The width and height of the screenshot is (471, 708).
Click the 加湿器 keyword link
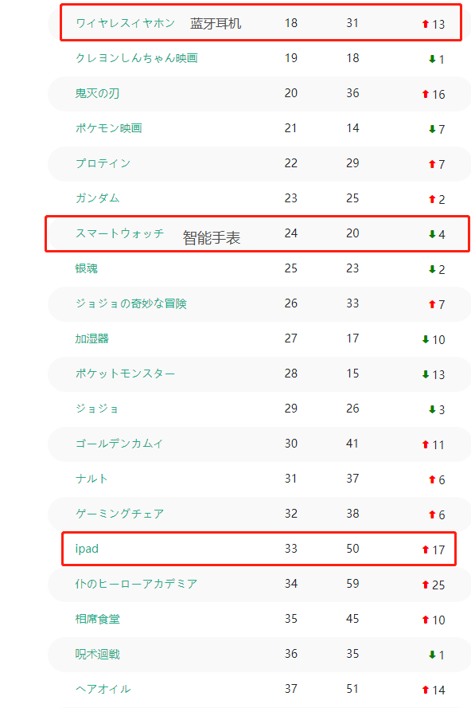click(x=91, y=338)
